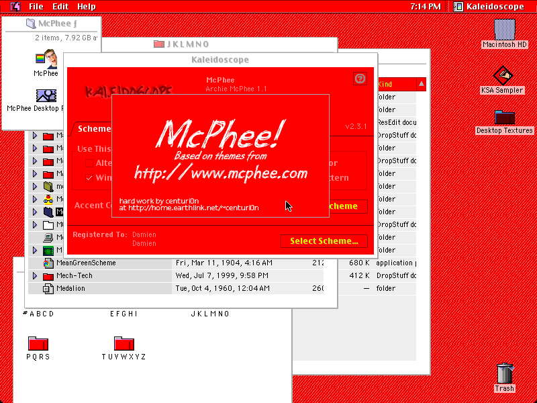Click the 'ResEdit docu' kind cell

pyautogui.click(x=397, y=122)
